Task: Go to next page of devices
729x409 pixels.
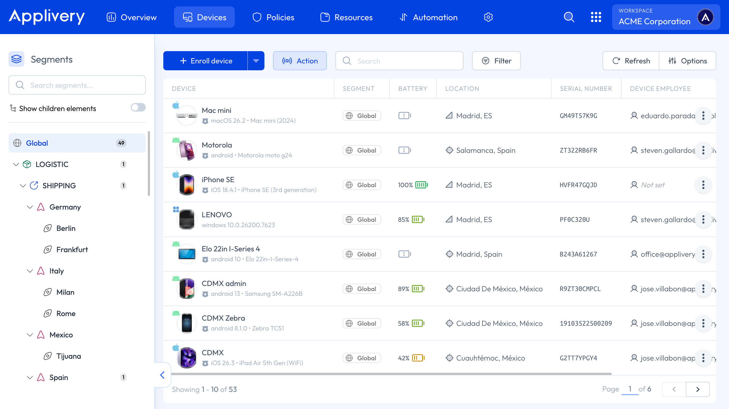Action: coord(698,390)
